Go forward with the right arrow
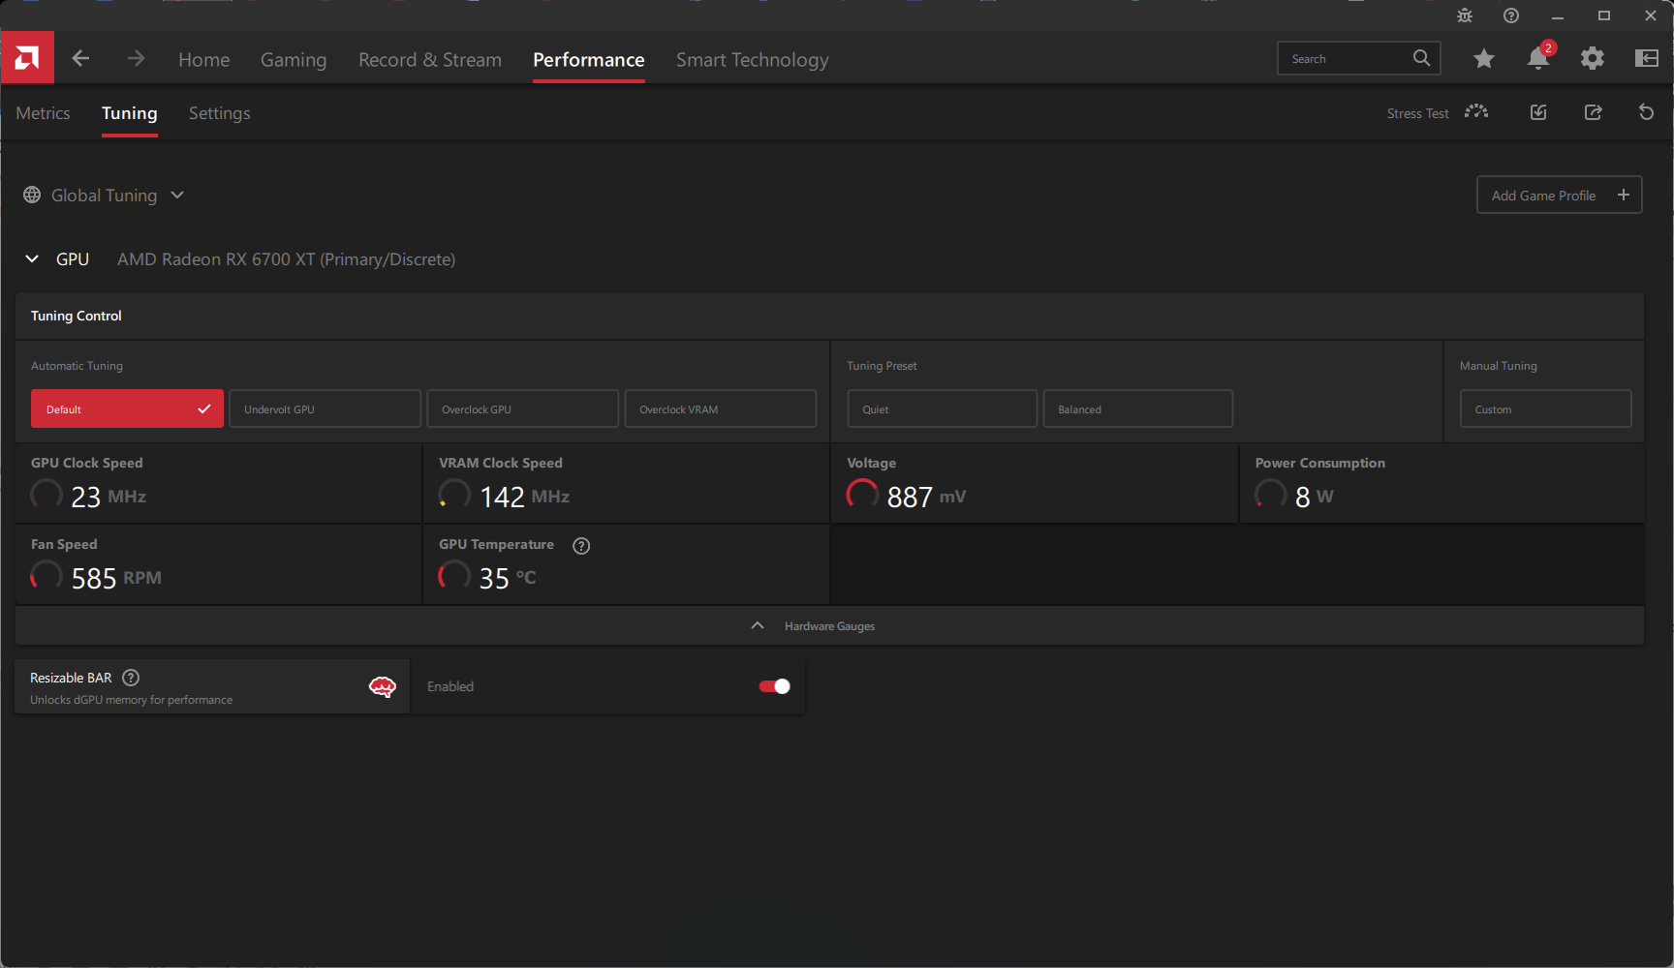 click(136, 59)
